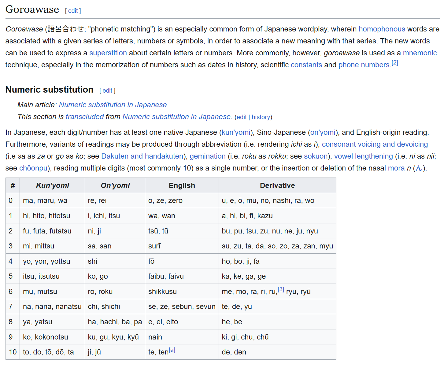
Task: Open the Main article link to Numeric substitution in Japanese
Action: click(x=113, y=105)
